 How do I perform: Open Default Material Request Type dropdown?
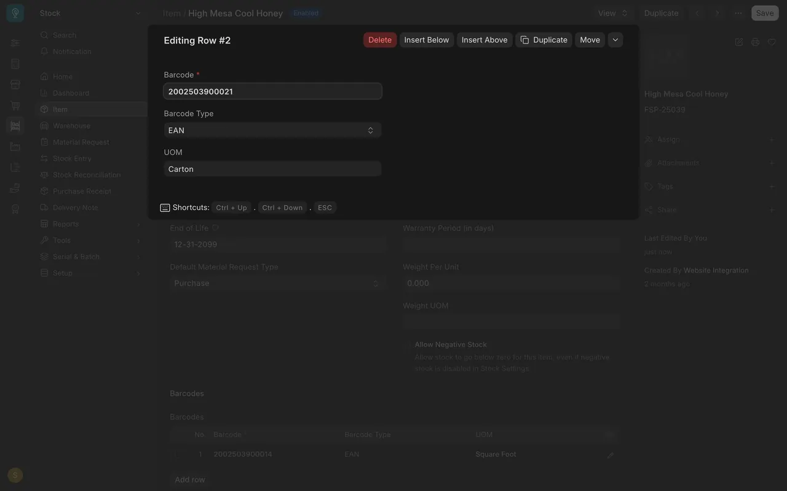click(277, 283)
